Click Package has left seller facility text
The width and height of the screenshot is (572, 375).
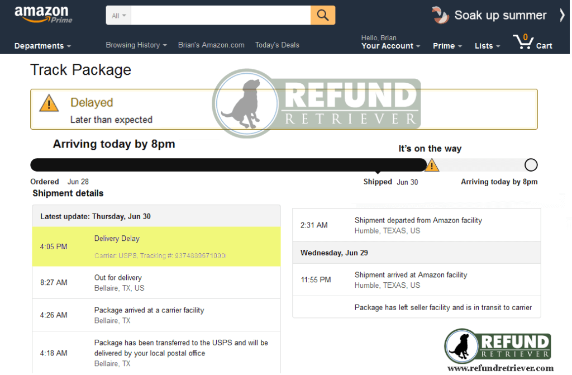(443, 307)
